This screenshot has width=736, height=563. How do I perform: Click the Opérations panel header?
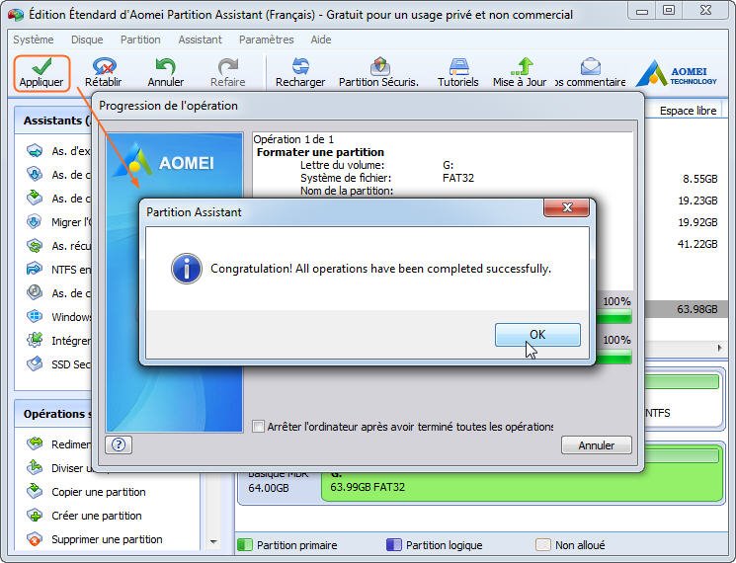click(x=54, y=414)
